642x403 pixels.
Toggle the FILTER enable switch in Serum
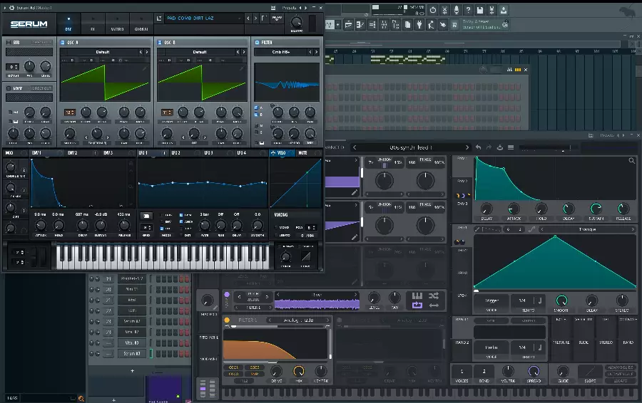257,43
